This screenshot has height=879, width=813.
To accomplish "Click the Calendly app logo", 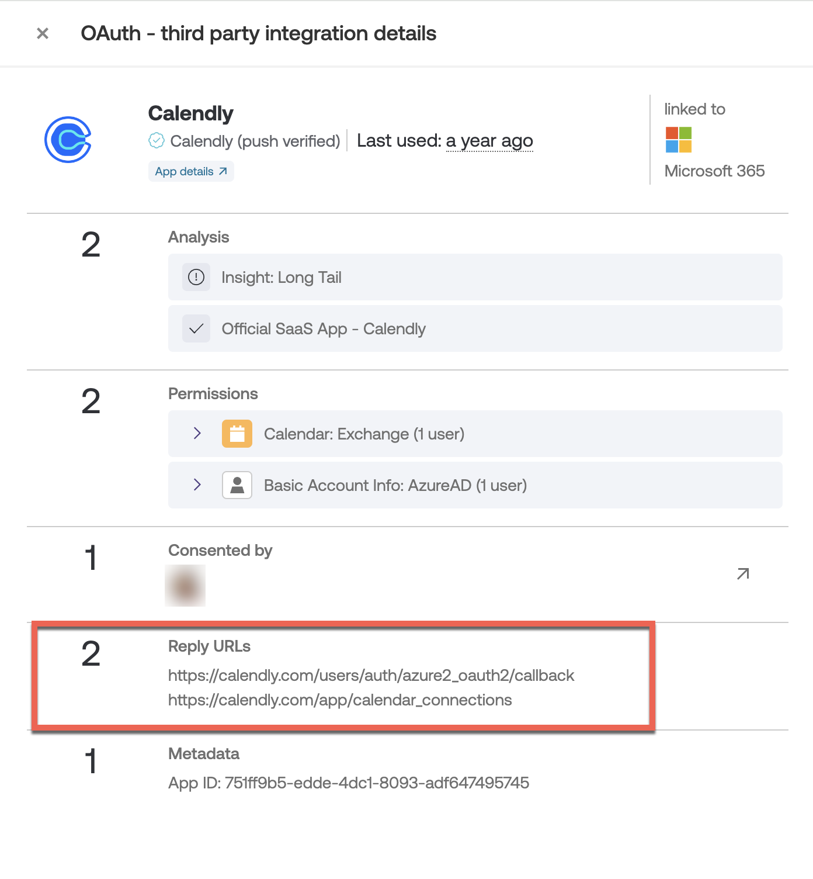I will point(68,140).
